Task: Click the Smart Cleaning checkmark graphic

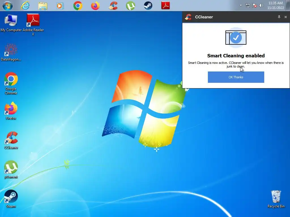Action: point(236,38)
